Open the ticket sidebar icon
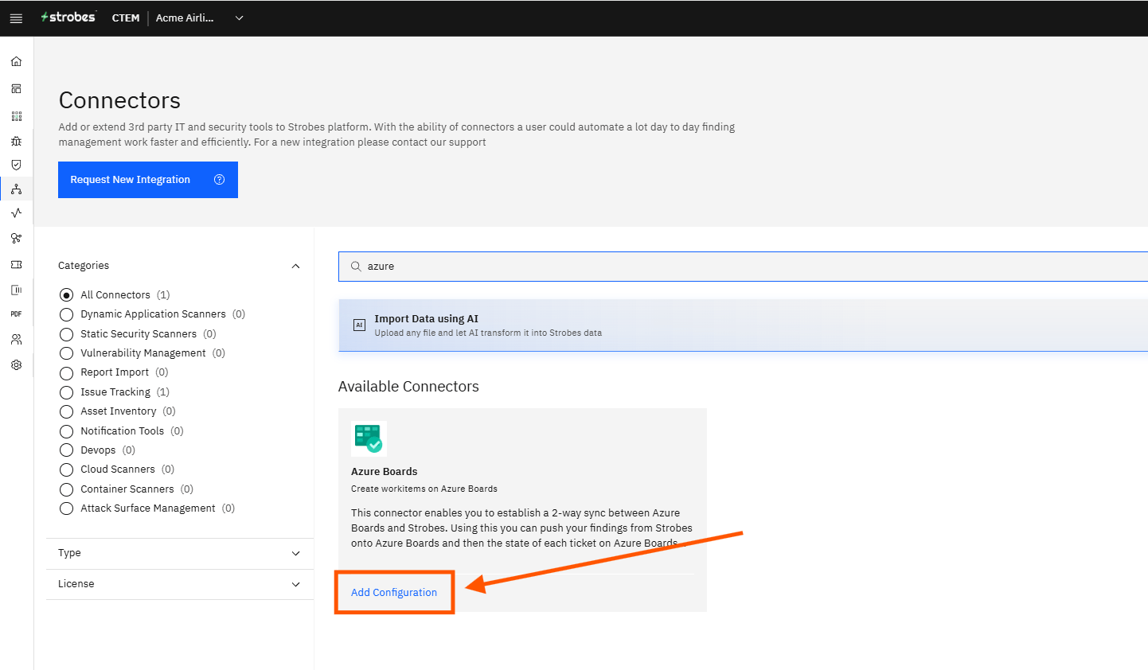Viewport: 1148px width, 670px height. [x=16, y=264]
